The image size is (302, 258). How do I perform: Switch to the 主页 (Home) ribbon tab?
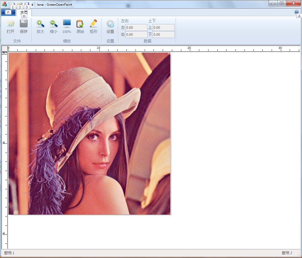(24, 12)
